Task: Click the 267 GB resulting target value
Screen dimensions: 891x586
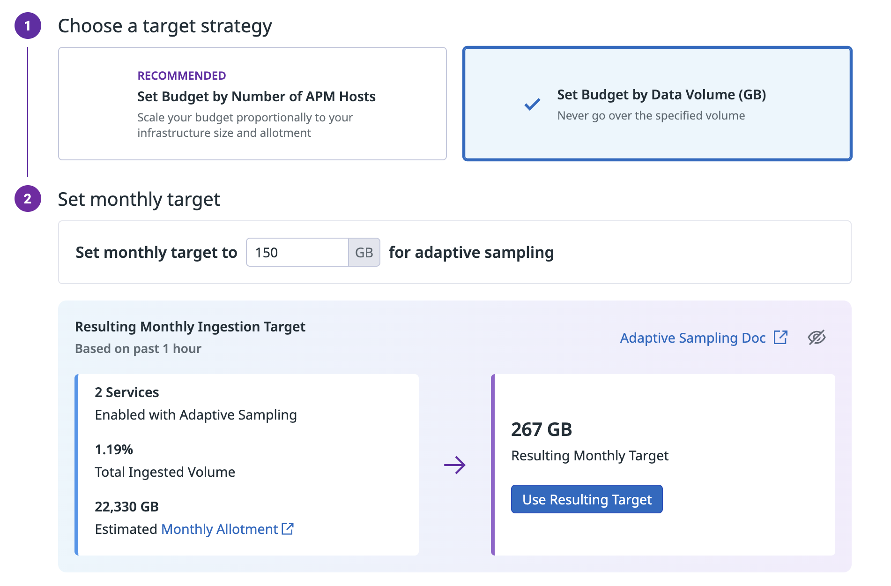Action: point(542,429)
